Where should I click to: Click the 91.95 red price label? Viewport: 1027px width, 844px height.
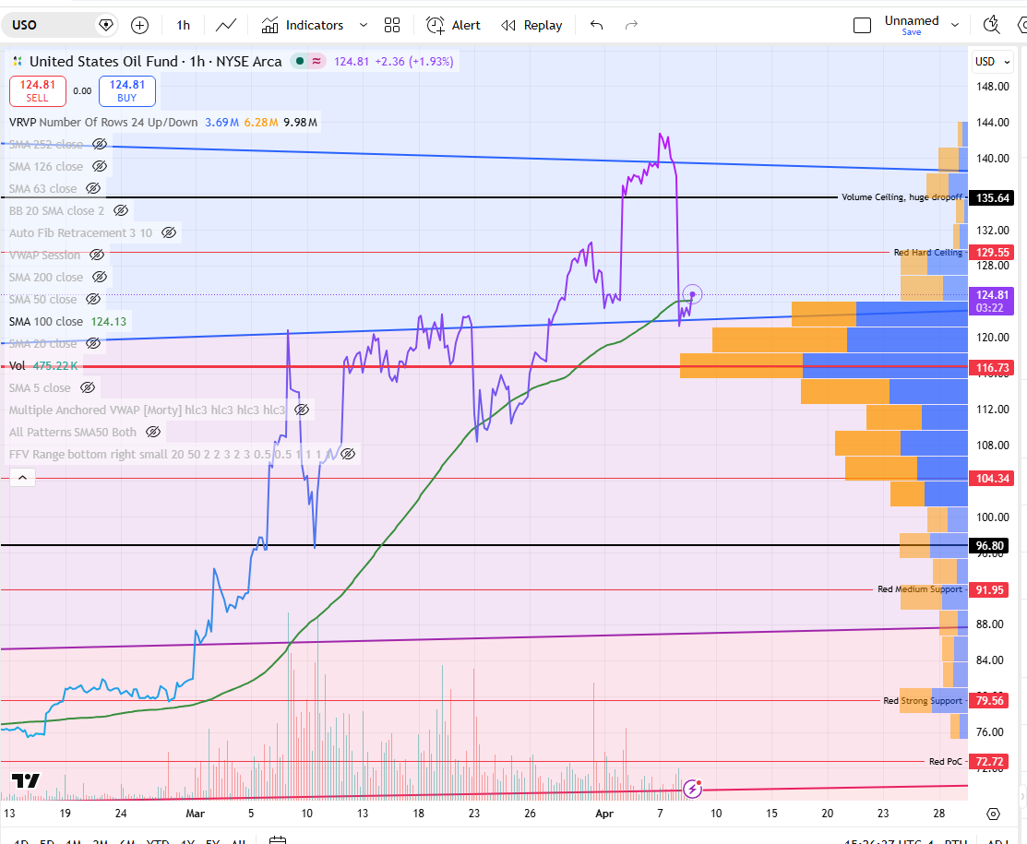(989, 590)
